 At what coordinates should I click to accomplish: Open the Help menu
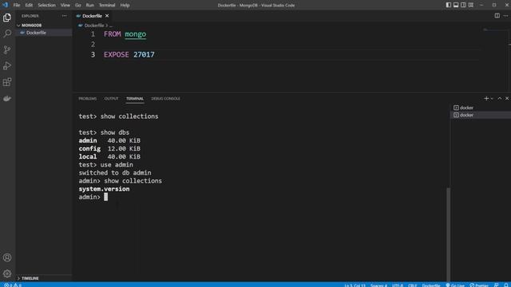125,6
